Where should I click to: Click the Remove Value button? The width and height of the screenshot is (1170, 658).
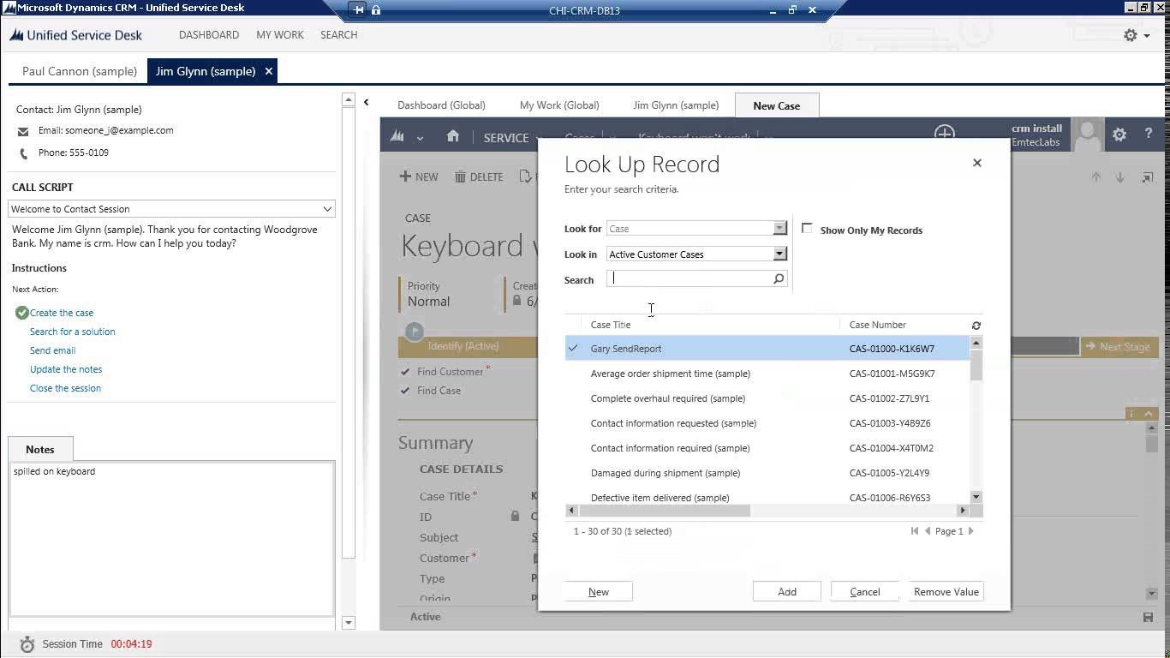(x=946, y=592)
